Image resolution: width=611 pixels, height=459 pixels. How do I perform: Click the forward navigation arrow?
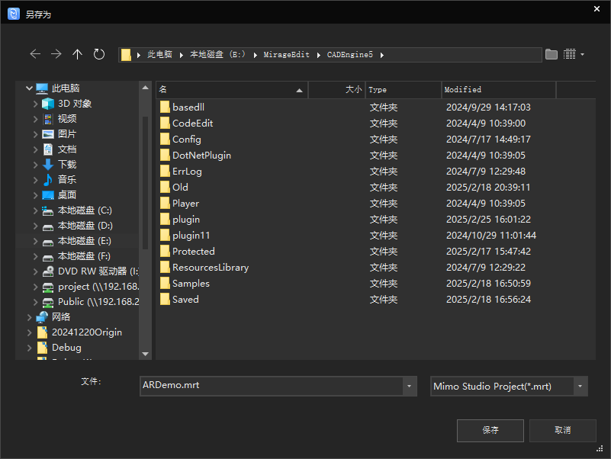(x=56, y=54)
